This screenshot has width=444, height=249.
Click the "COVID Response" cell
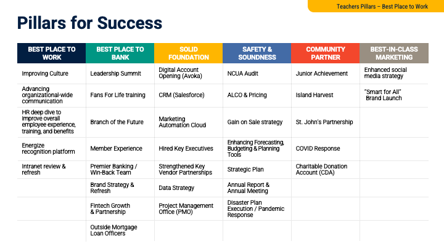pos(318,148)
